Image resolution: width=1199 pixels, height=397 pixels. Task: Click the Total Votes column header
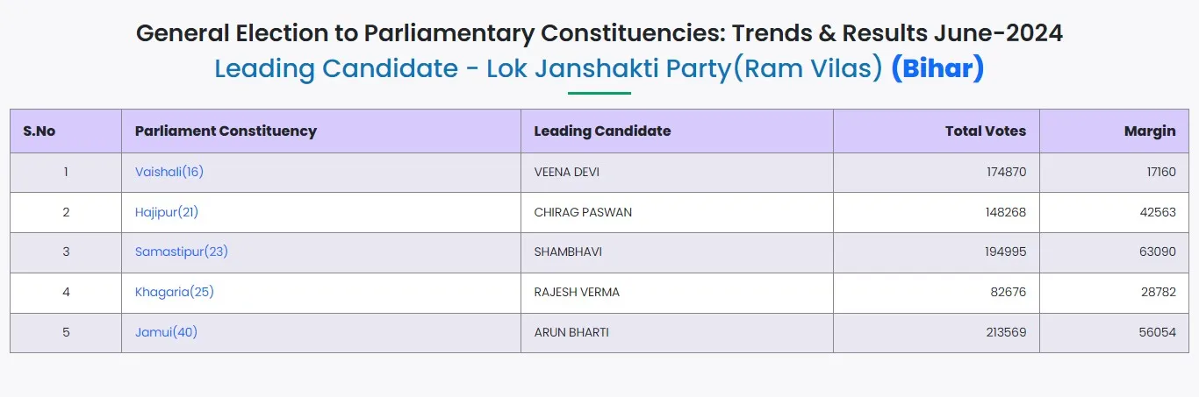coord(985,131)
